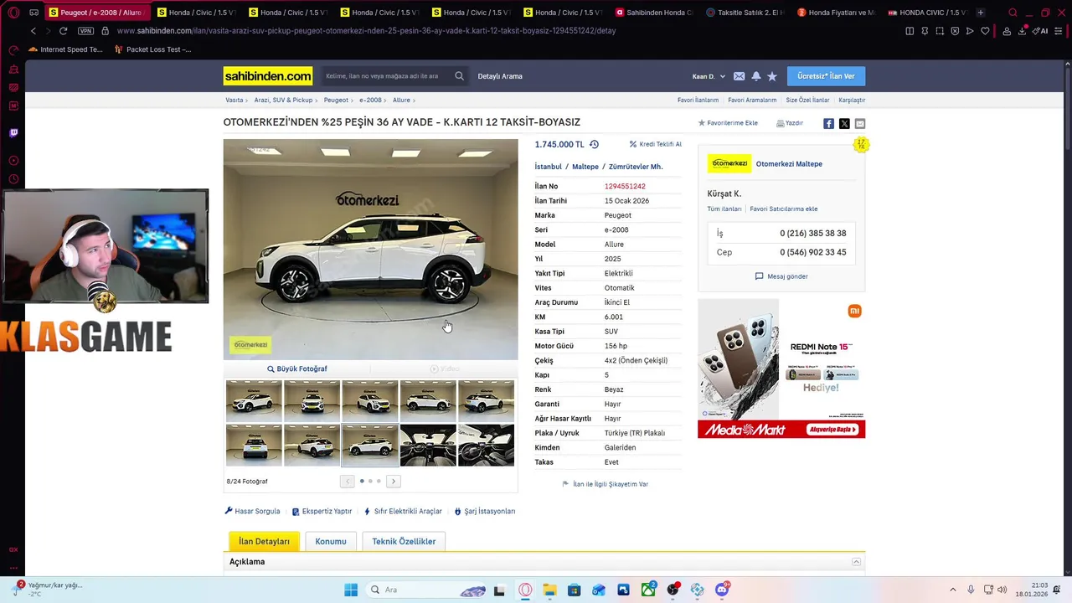1072x603 pixels.
Task: Click the VPN badge in address bar
Action: click(85, 31)
